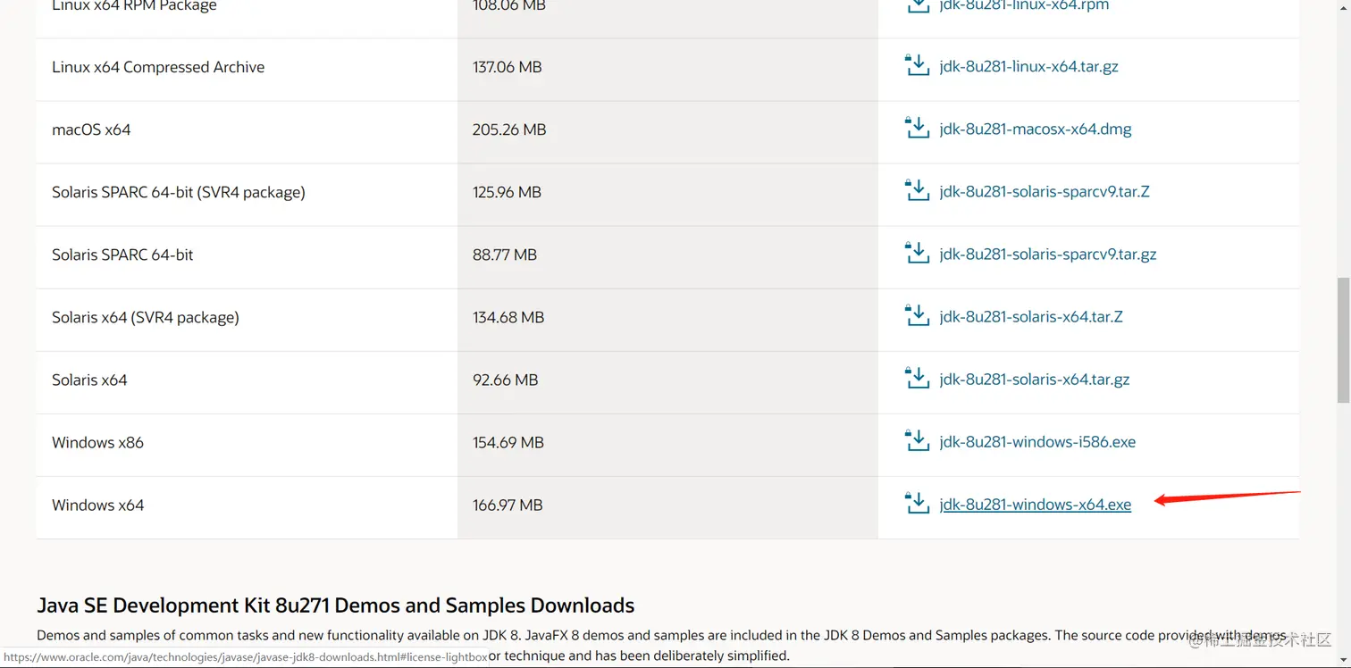1351x668 pixels.
Task: Click download icon for solaris-sparcv9.tar.Z
Action: point(918,191)
